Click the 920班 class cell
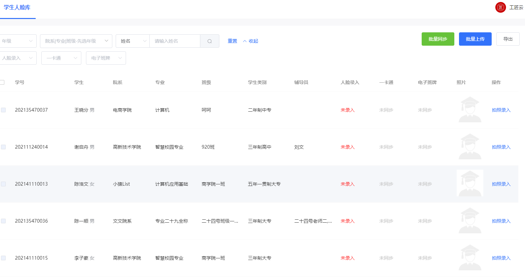This screenshot has width=525, height=280. point(208,147)
